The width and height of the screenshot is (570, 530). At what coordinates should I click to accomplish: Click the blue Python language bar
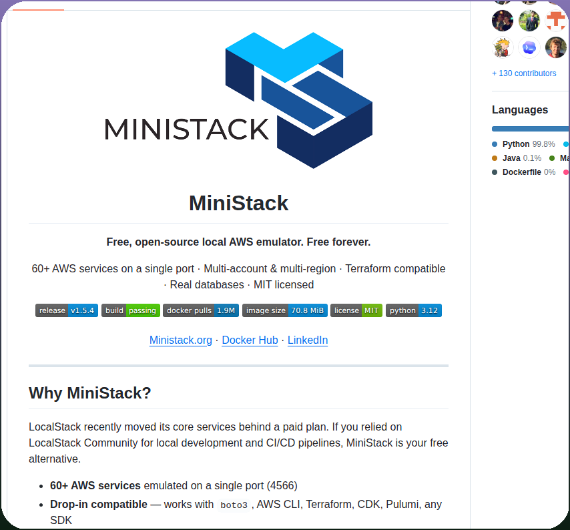530,129
